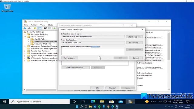Image resolution: width=194 pixels, height=109 pixels.
Task: Open File Explorer on the guest taskbar
Action: [102, 102]
